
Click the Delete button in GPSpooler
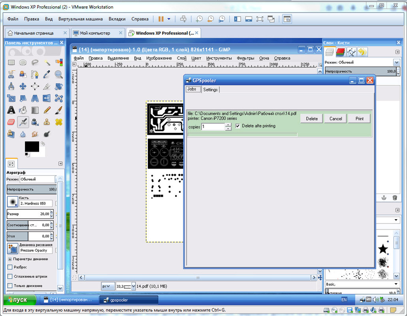[x=312, y=118]
